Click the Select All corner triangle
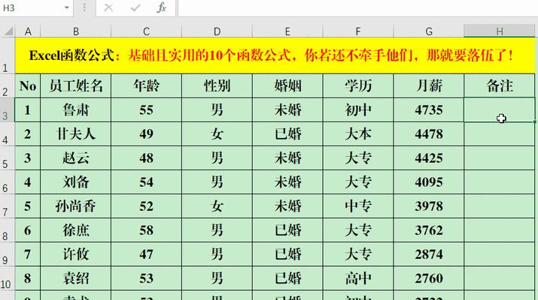Viewport: 538px width, 300px height. point(8,31)
